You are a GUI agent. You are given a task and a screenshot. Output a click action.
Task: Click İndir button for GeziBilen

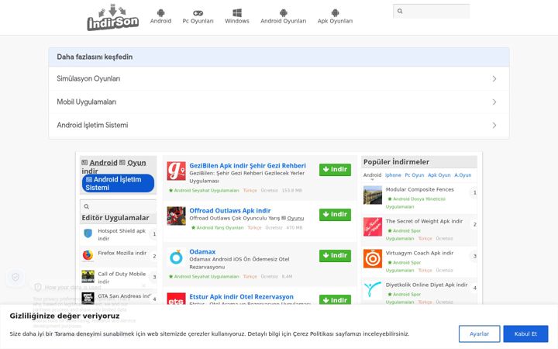coord(335,170)
